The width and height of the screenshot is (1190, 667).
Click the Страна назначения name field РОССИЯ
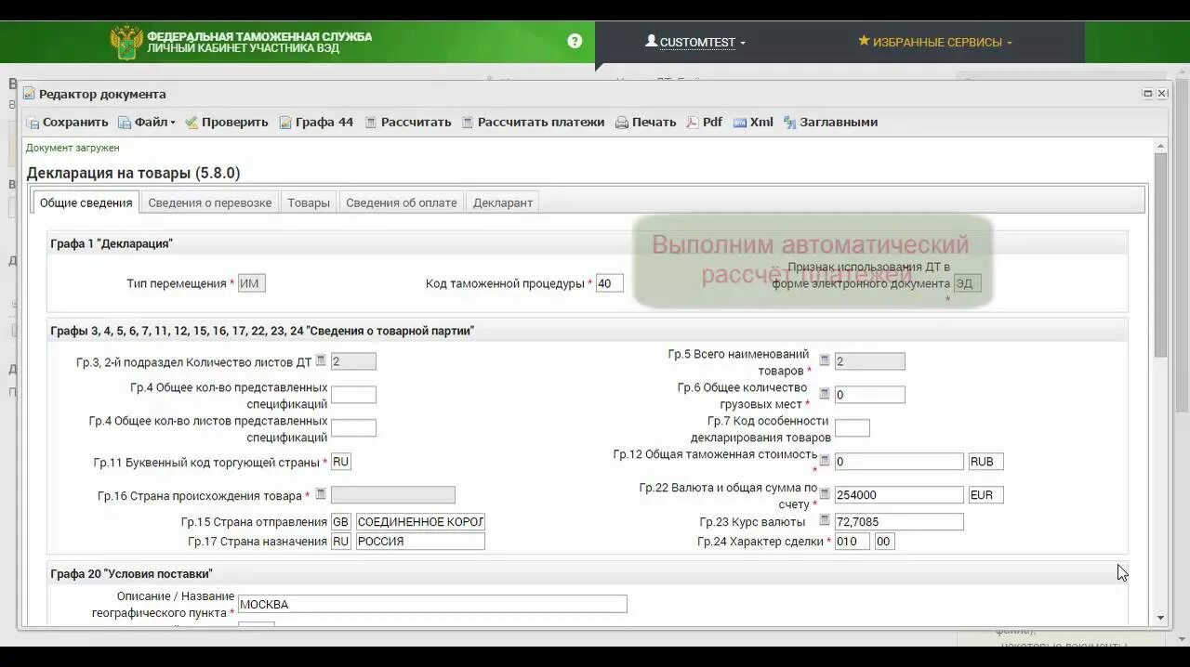[x=420, y=542]
